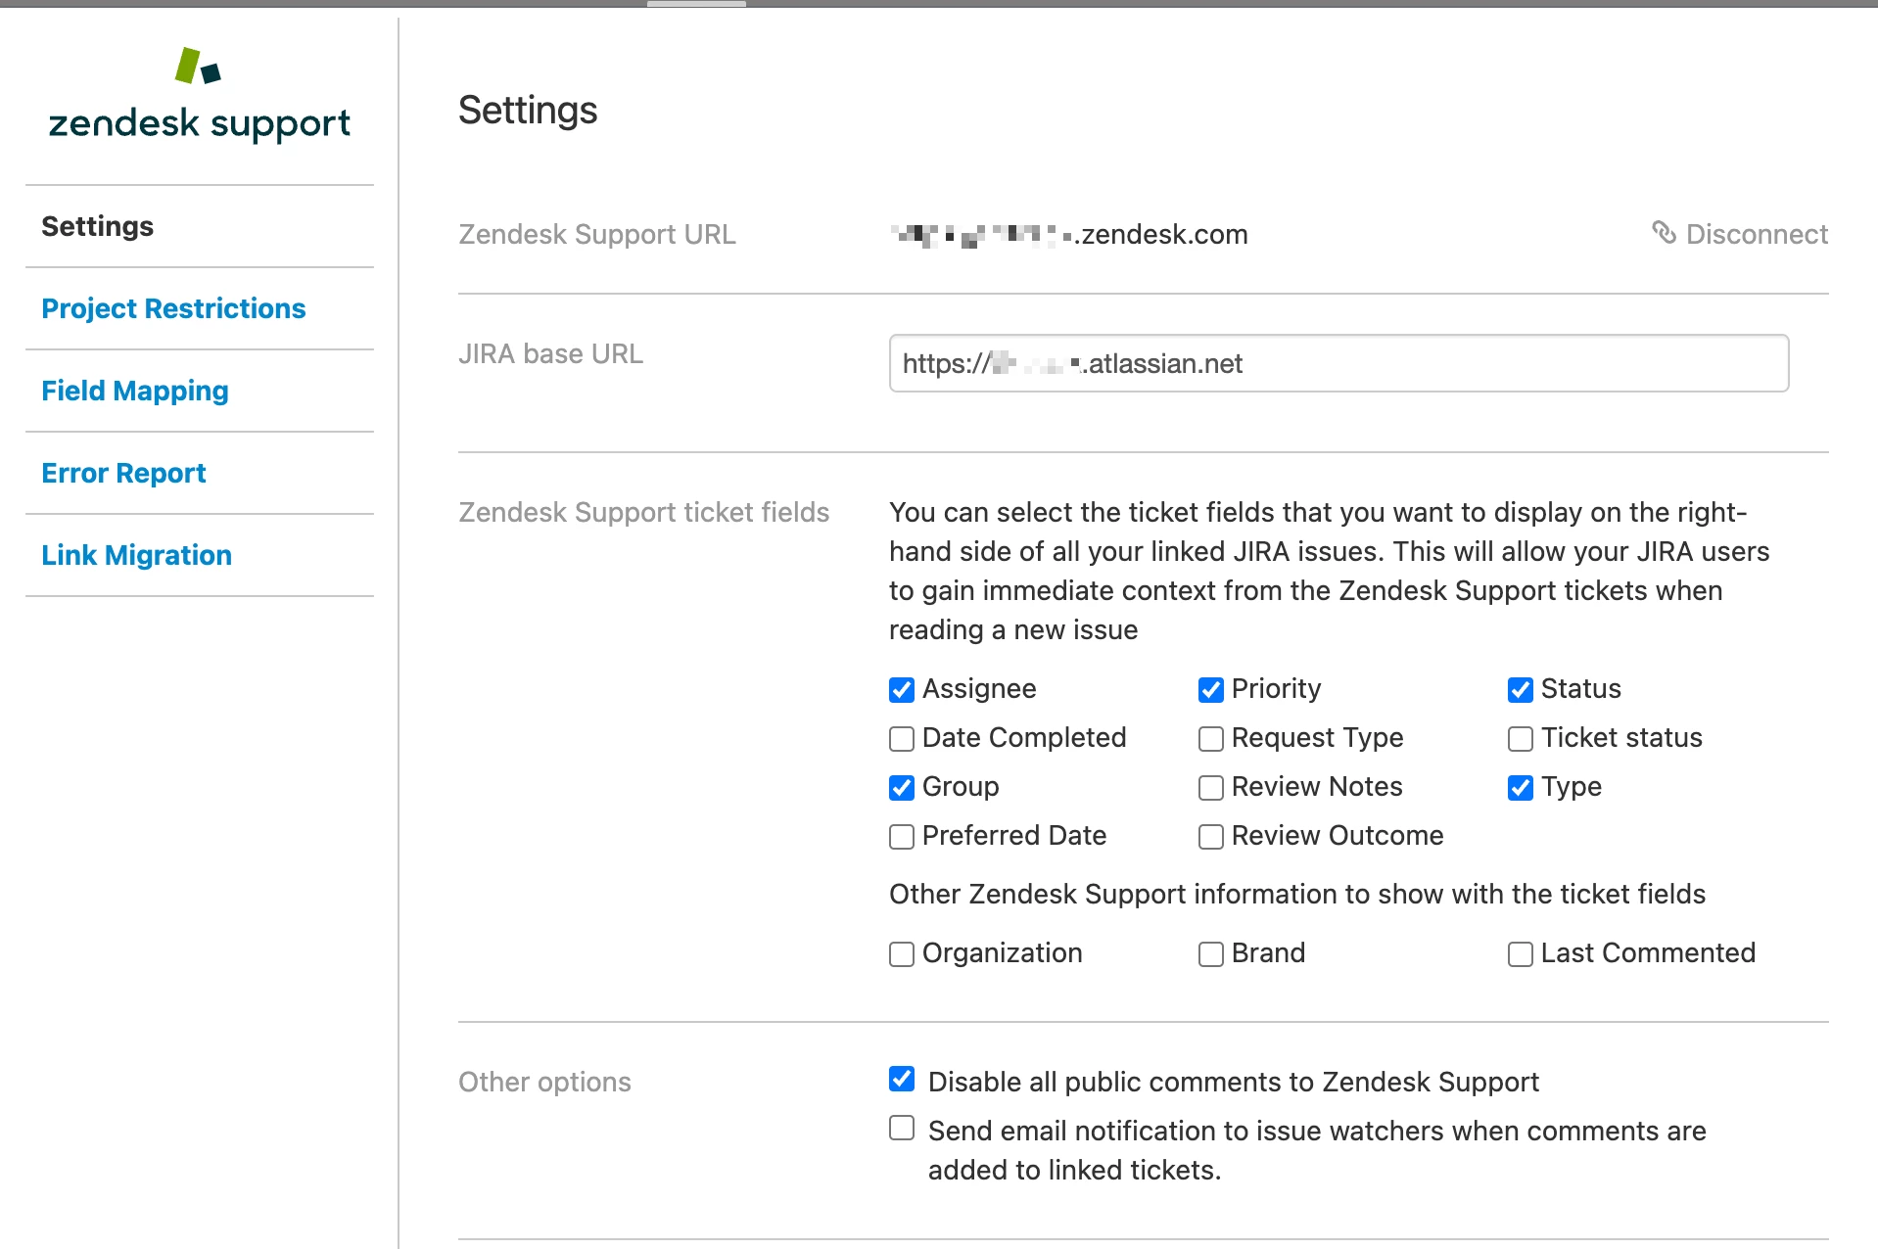
Task: Open the Error Report page
Action: (123, 473)
